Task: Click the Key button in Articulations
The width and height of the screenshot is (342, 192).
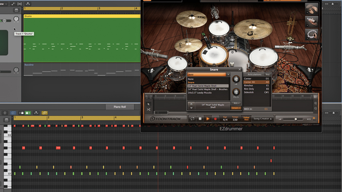Action: click(x=268, y=74)
